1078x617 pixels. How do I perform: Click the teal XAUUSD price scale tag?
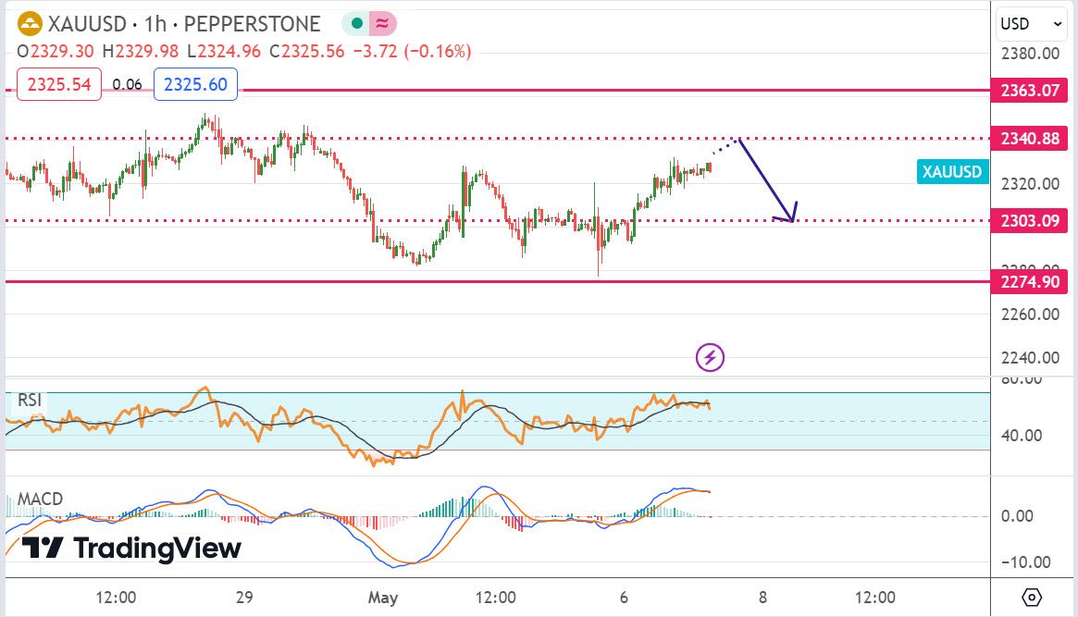(953, 171)
